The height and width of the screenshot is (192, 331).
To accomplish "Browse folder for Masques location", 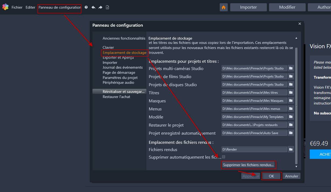I will 291,101.
